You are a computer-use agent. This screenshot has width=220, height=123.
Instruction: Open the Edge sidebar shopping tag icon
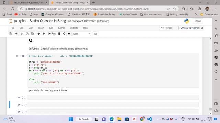(216, 36)
